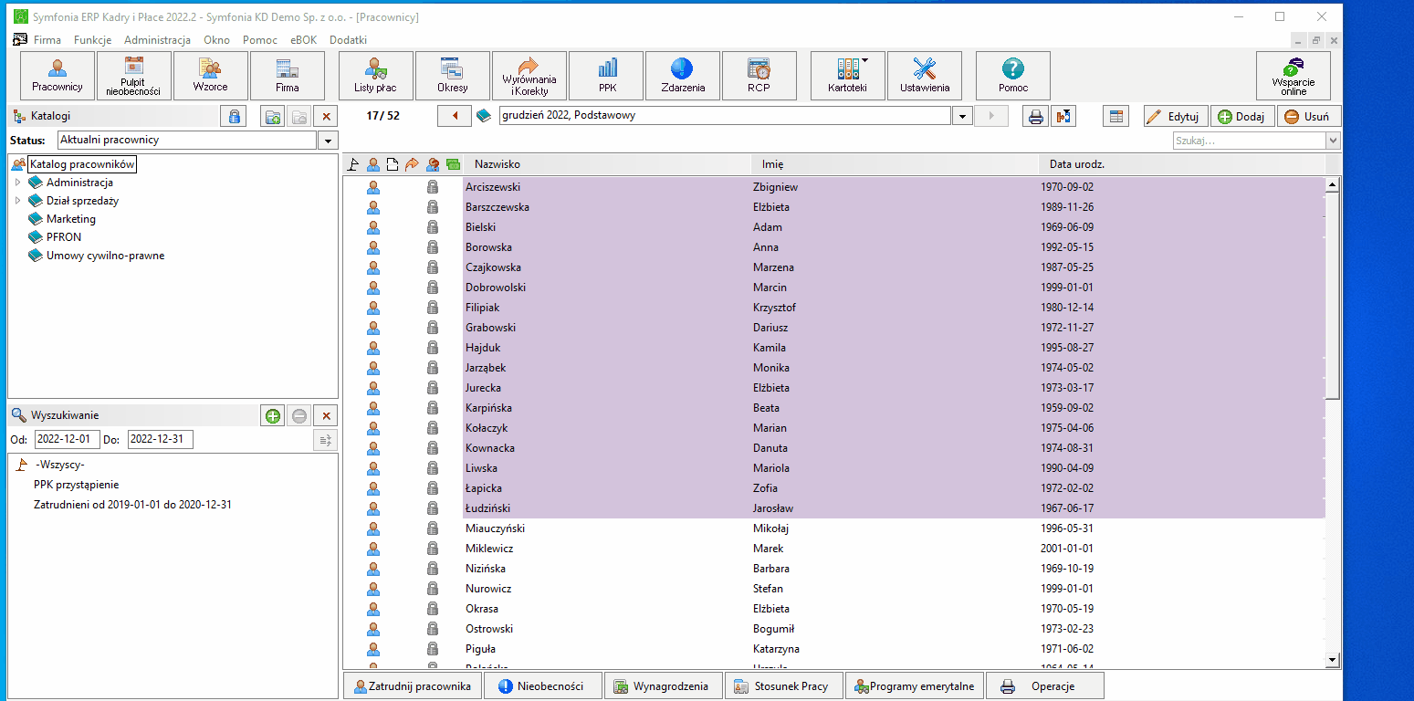The image size is (1414, 701).
Task: Open Wsparcie online button
Action: pyautogui.click(x=1294, y=76)
